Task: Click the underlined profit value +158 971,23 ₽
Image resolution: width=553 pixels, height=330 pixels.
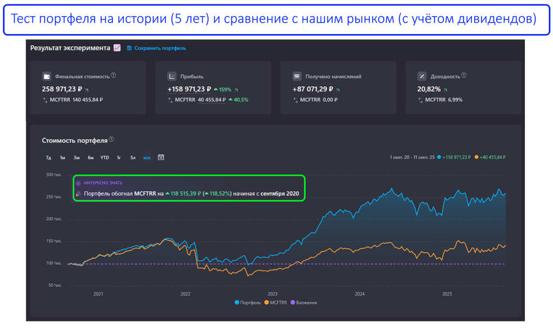Action: click(x=189, y=89)
